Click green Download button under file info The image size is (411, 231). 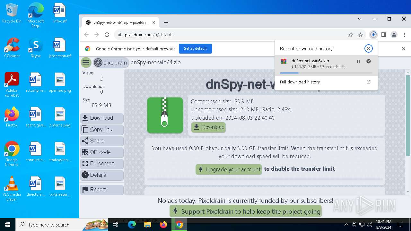coord(209,127)
